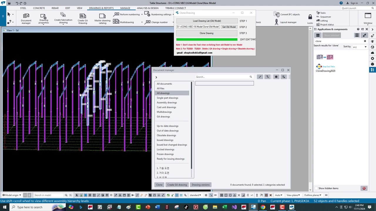Open the CONCRETE ribbon tab
376x211 pixels.
[39, 8]
